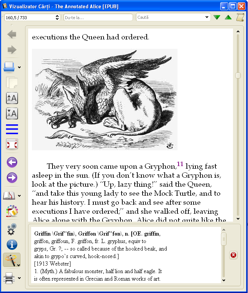This screenshot has height=293, width=248.
Task: Decrease the font size
Action: [12, 113]
